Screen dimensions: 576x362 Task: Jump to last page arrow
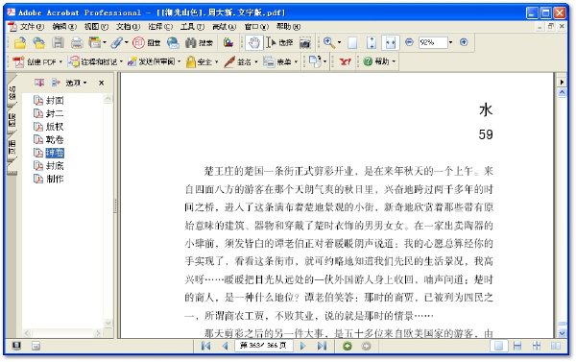(322, 346)
